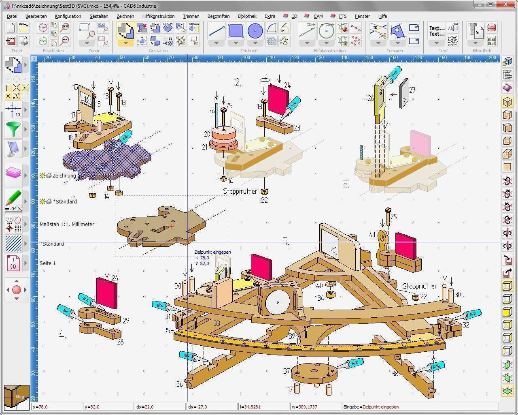Open the Bibliothek menu

point(247,16)
